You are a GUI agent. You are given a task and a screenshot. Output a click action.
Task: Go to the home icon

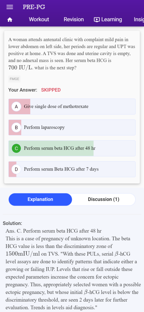point(10,19)
